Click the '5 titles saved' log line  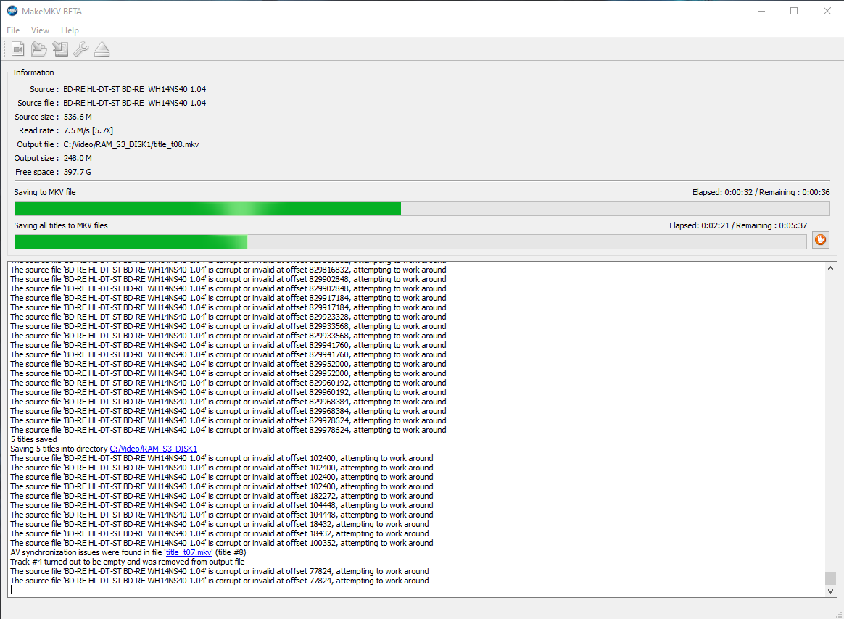tap(33, 439)
